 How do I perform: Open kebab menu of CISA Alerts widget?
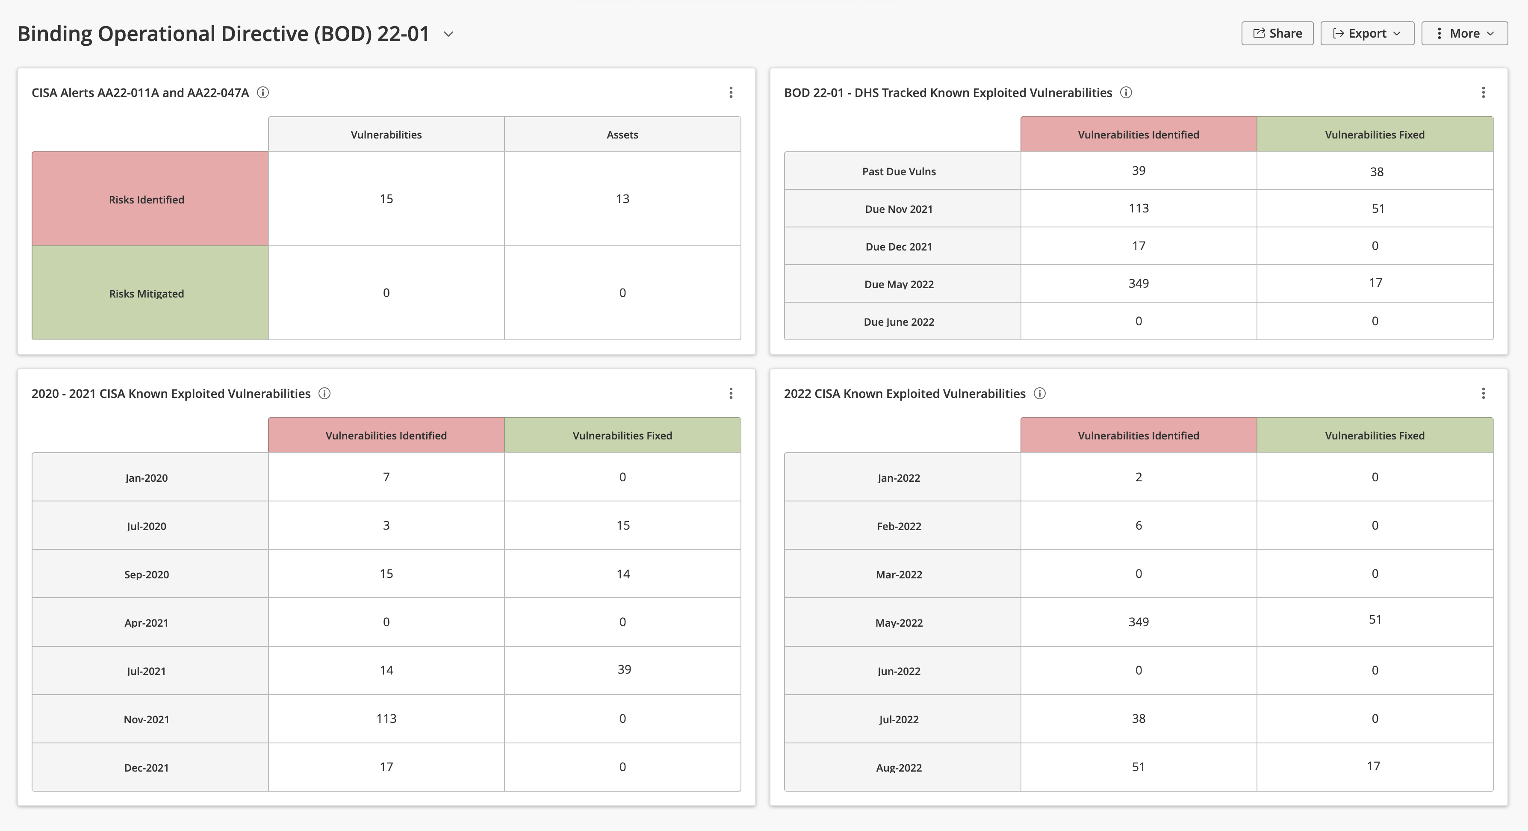click(x=731, y=92)
